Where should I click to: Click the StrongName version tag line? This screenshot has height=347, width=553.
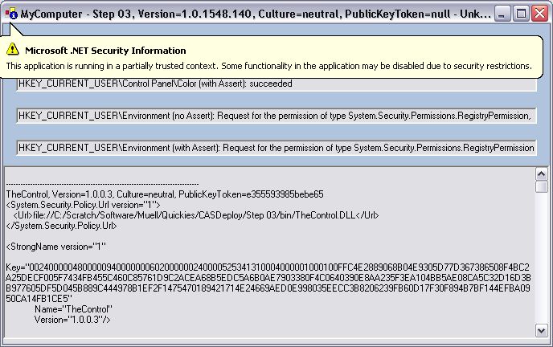(x=56, y=246)
